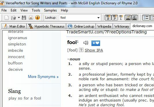Click the orange Info icon
This screenshot has width=154, height=107.
click(x=37, y=18)
